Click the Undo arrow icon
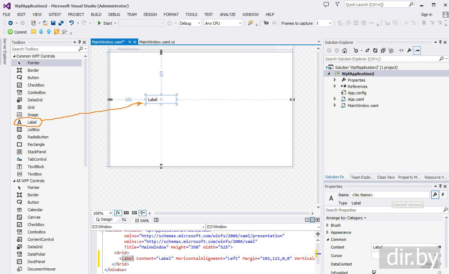This screenshot has height=274, width=449. pyautogui.click(x=72, y=23)
